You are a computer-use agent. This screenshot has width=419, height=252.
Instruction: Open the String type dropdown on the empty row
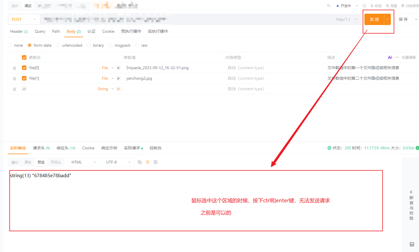point(106,89)
